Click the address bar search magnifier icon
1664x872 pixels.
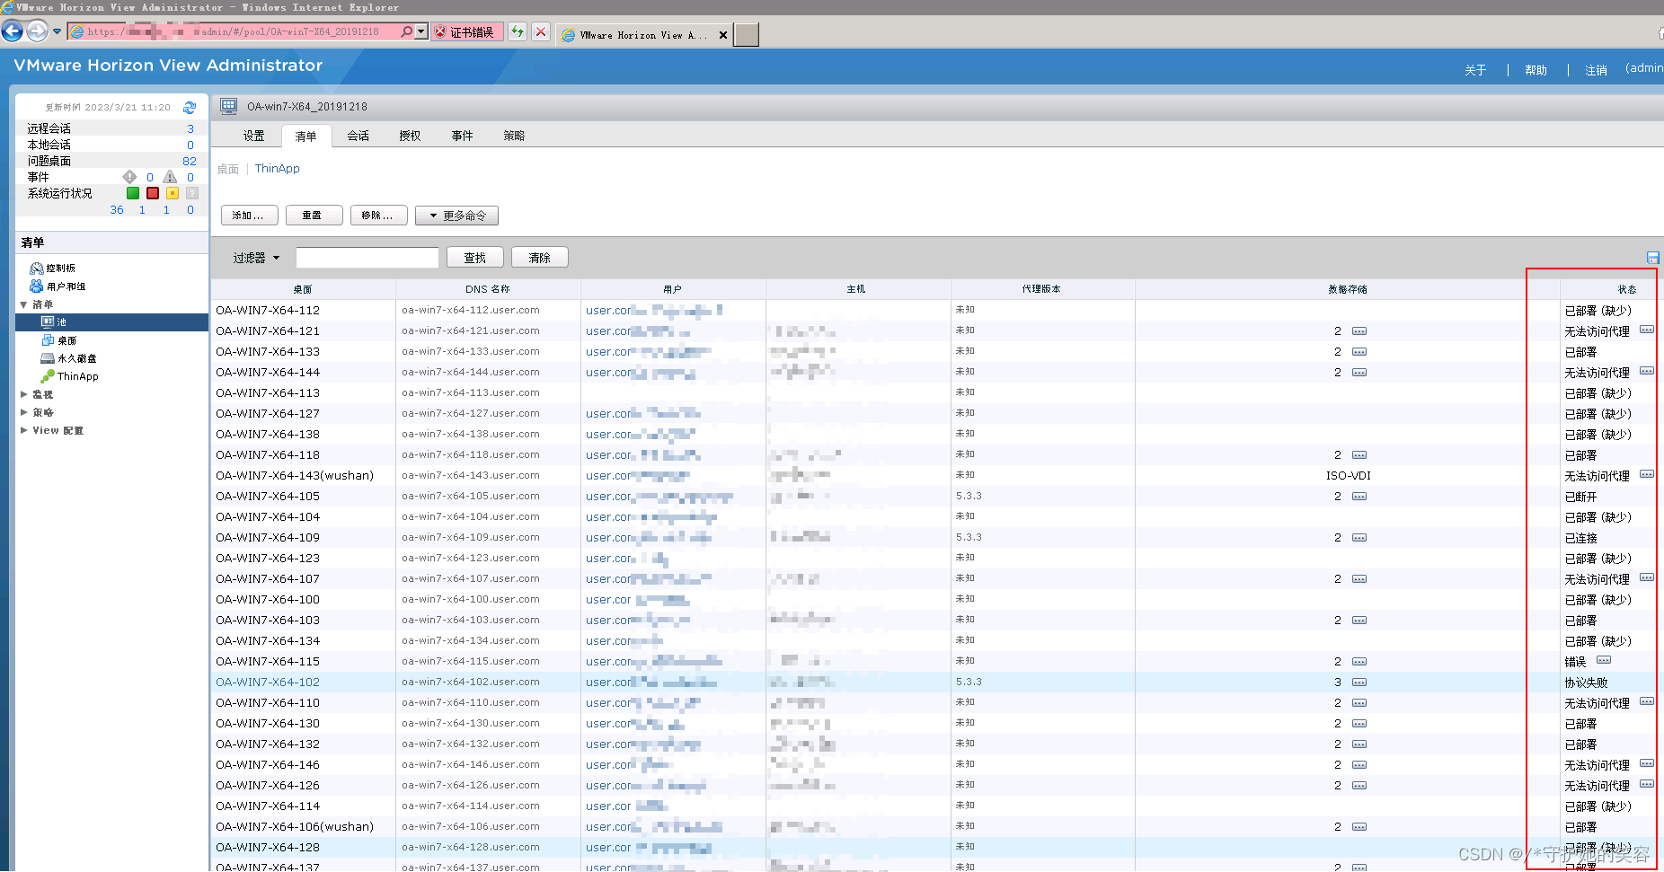407,31
